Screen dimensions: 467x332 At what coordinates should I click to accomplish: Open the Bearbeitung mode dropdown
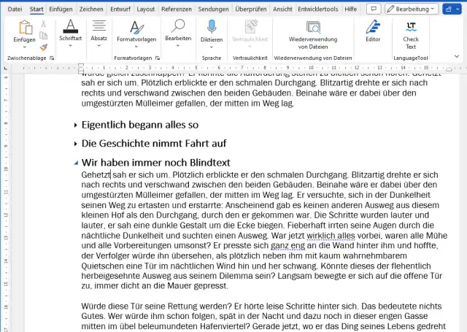(x=412, y=9)
